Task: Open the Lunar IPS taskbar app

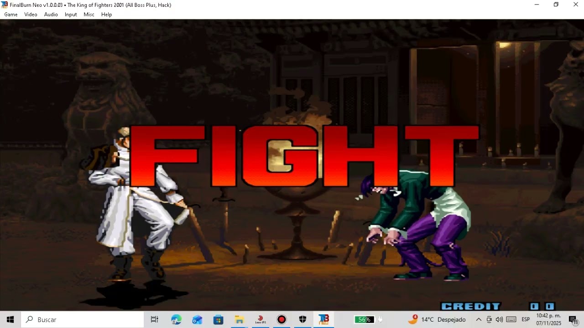Action: coord(261,320)
